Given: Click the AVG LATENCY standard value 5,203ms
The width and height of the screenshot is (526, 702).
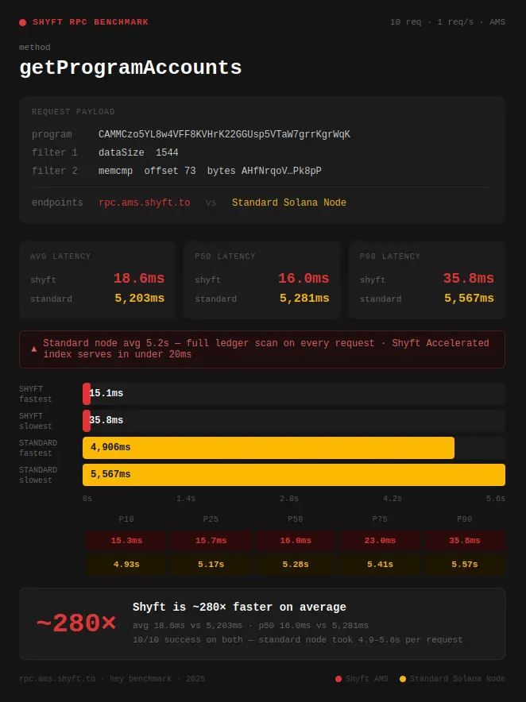Looking at the screenshot, I should (x=139, y=298).
